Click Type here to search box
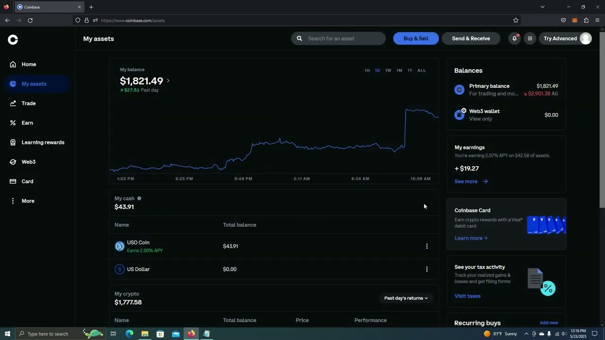The width and height of the screenshot is (605, 340). coord(60,334)
